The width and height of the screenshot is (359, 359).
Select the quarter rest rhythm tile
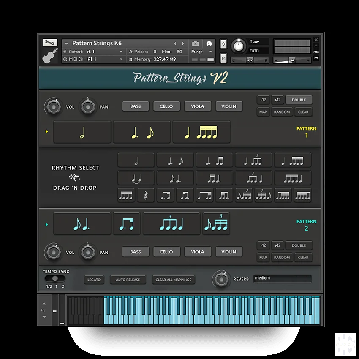pyautogui.click(x=146, y=195)
